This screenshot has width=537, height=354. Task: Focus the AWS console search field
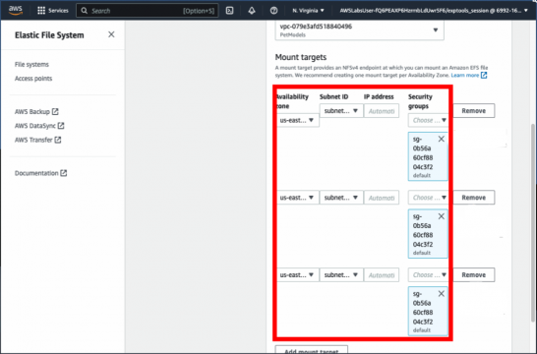pos(148,11)
